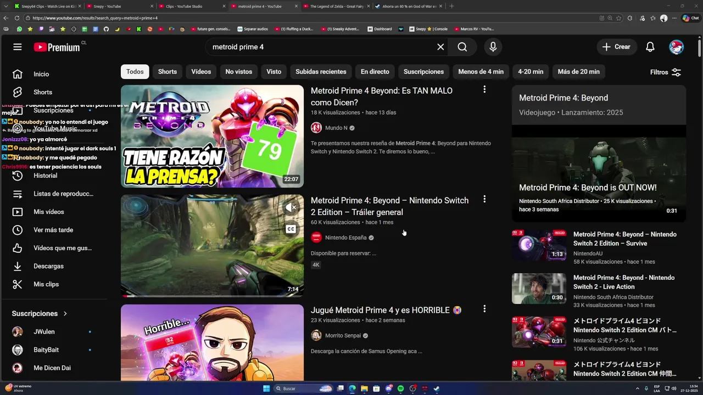The width and height of the screenshot is (703, 395).
Task: Open Jugué Metroid Prime 4 y es HORRIBLE thumbnail
Action: (x=212, y=343)
